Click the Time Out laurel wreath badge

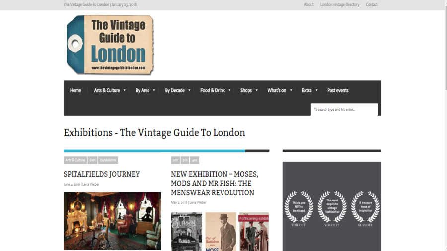click(298, 208)
